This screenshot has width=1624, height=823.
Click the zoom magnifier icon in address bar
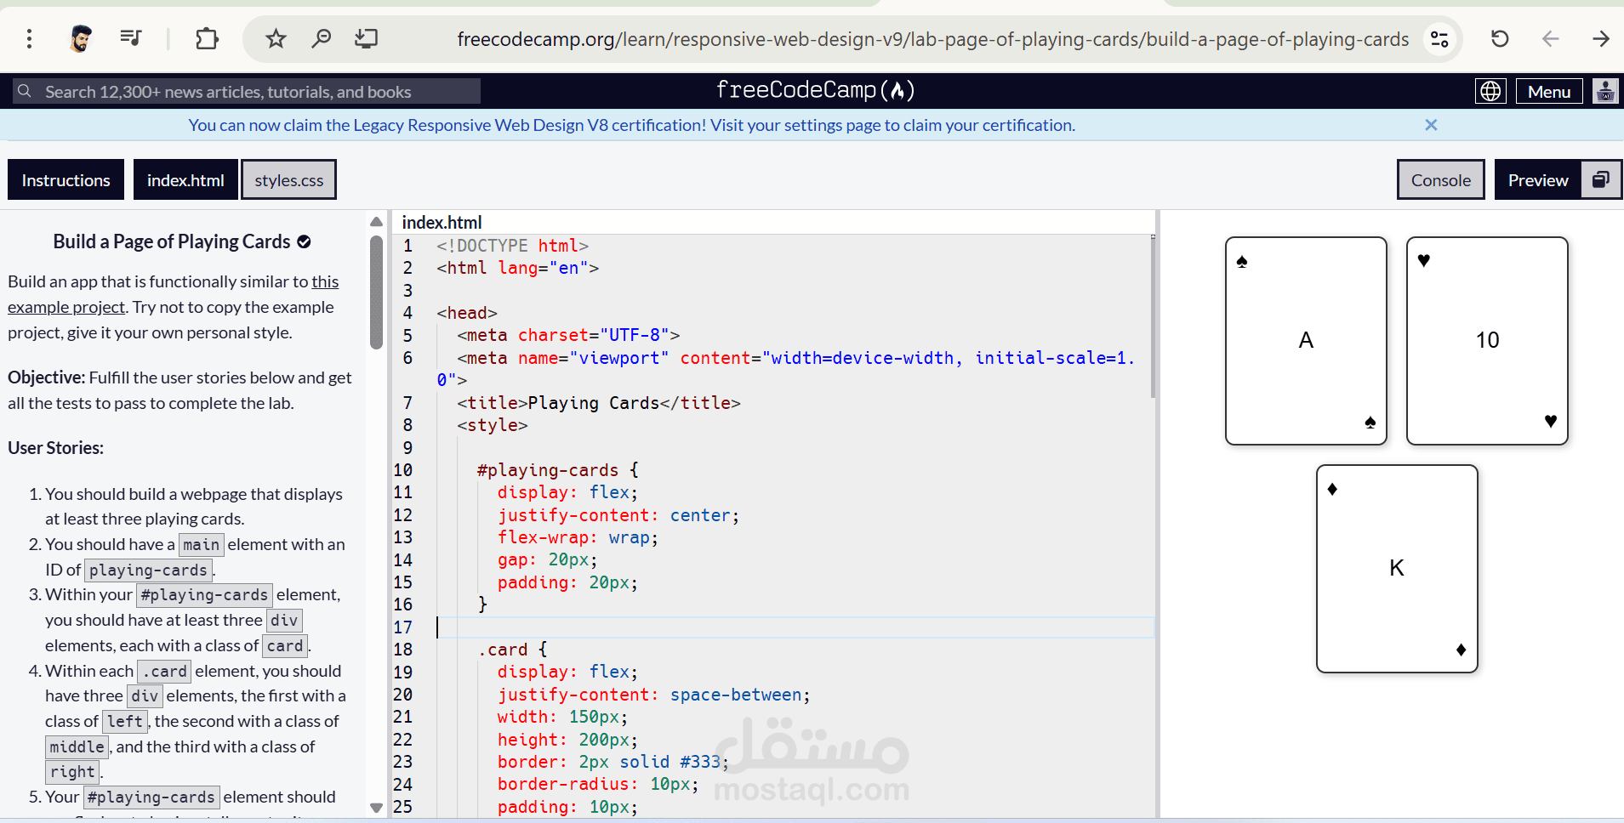(321, 38)
